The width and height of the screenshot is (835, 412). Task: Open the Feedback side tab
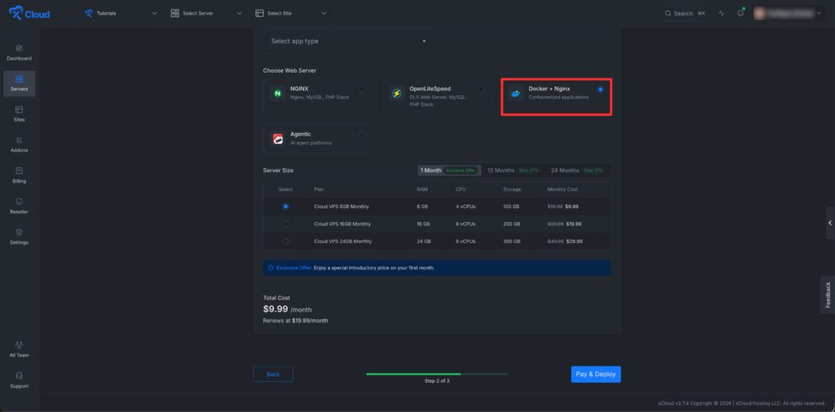click(828, 295)
